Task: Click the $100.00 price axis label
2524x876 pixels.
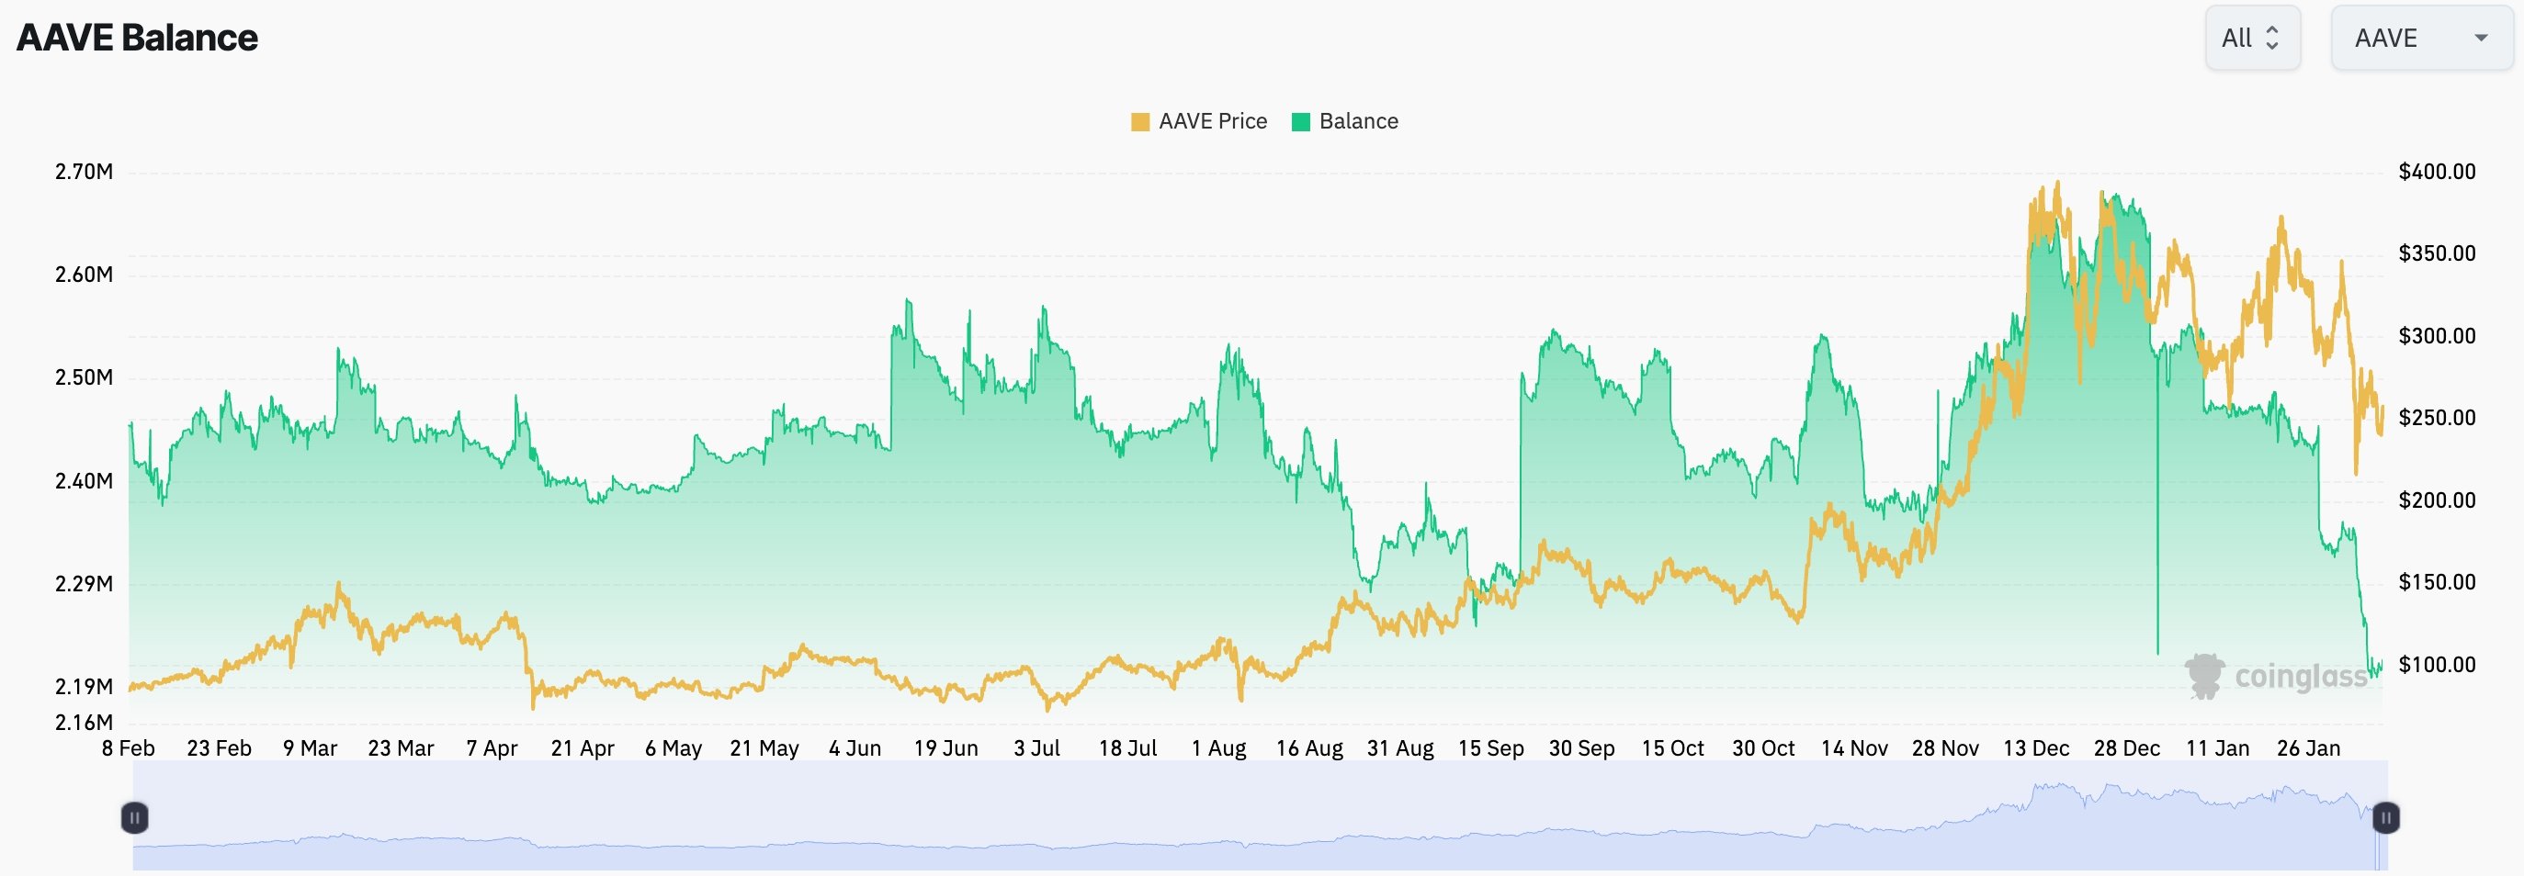Action: [2437, 665]
